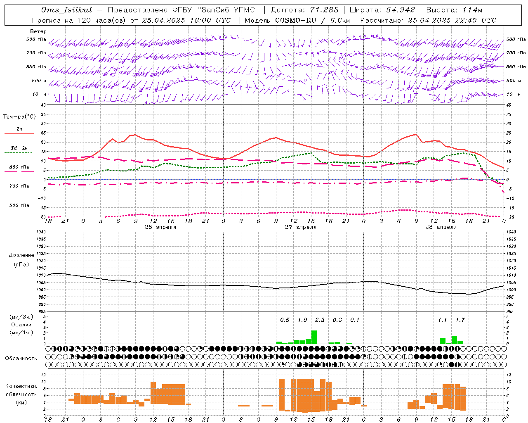Click the (км) unit under облачность
This screenshot has width=528, height=423.
[21, 402]
